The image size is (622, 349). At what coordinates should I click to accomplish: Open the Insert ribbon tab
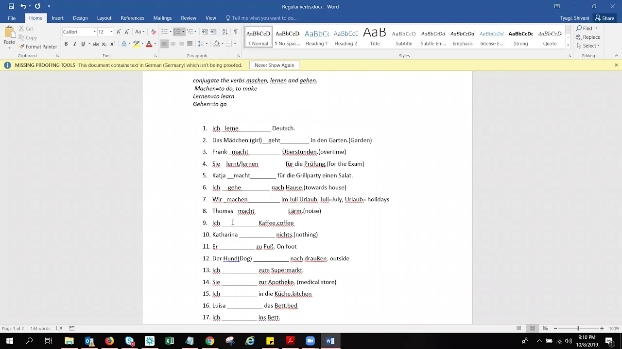[57, 18]
